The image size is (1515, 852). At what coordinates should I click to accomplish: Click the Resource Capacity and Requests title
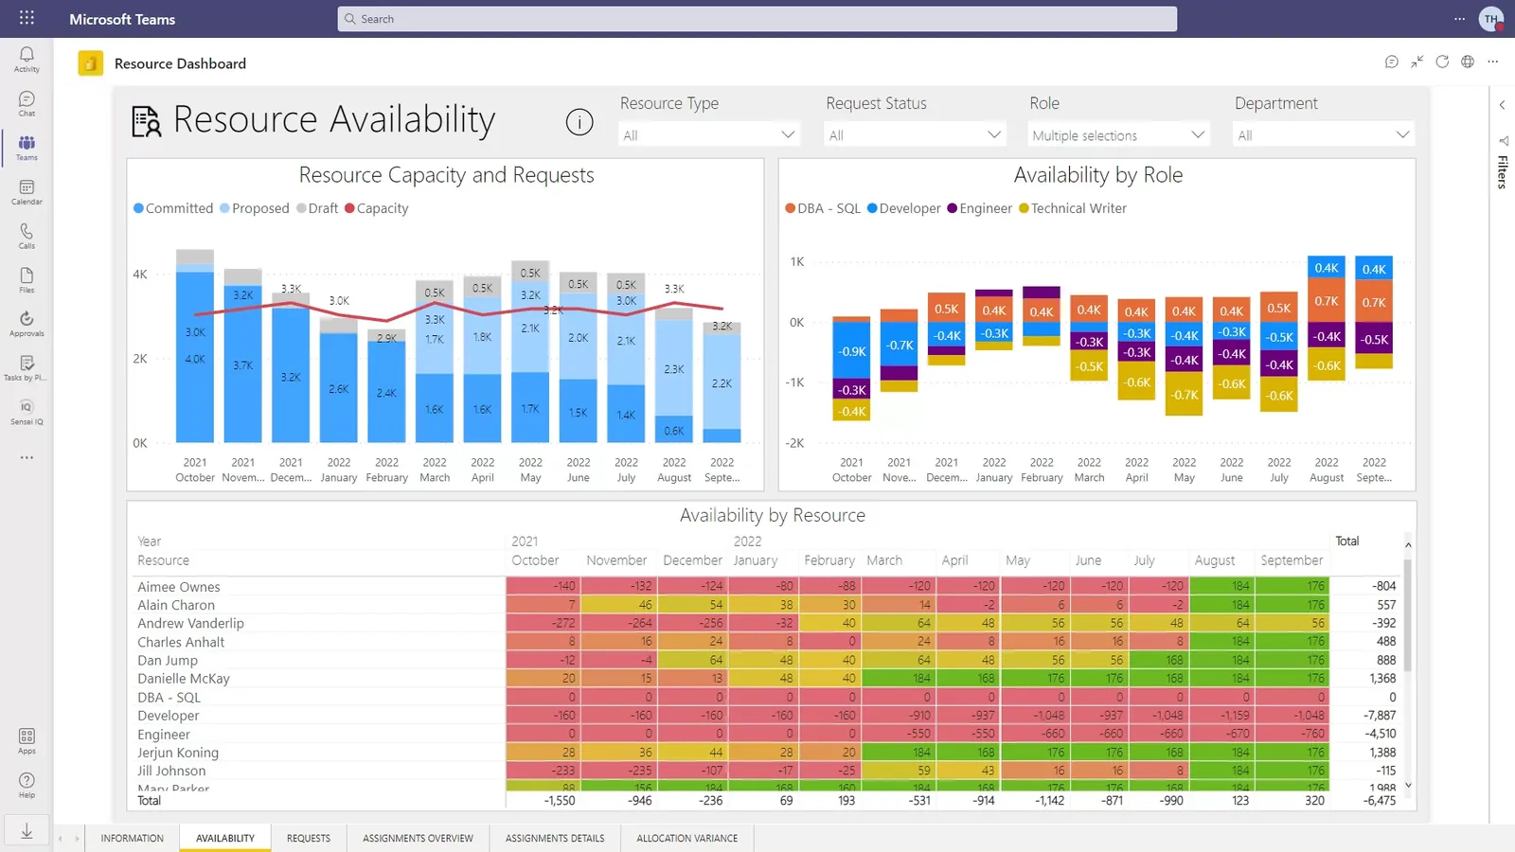point(446,175)
